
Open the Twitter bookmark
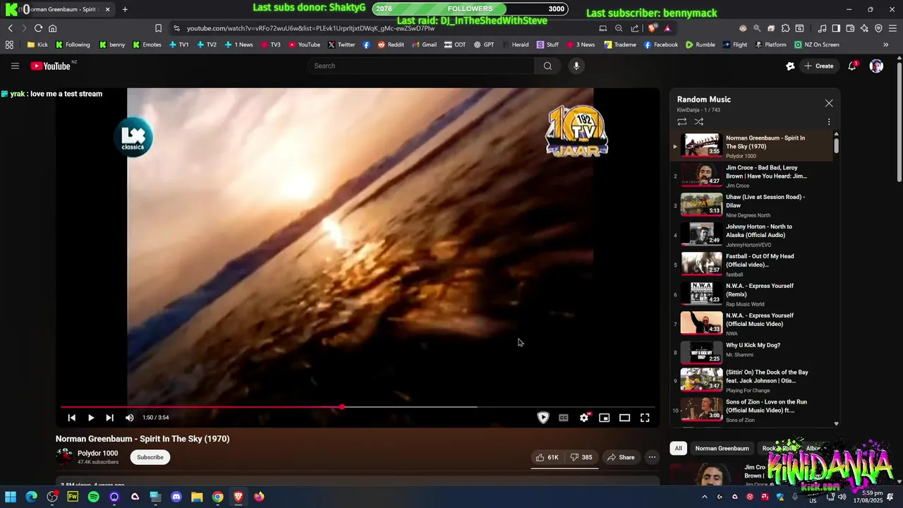341,44
